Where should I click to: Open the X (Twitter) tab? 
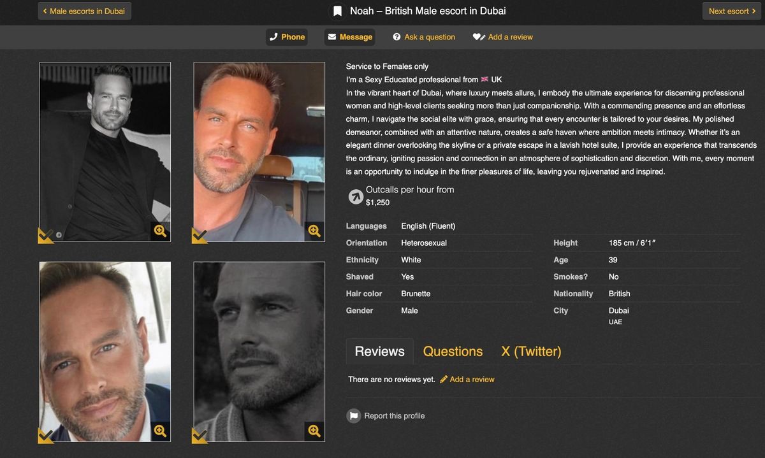coord(531,351)
